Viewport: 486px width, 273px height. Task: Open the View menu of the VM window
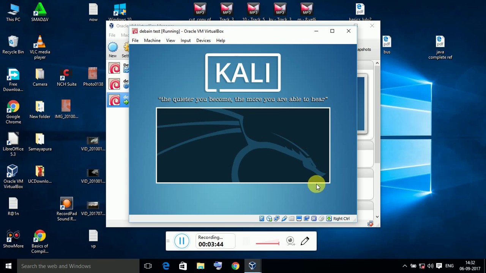pos(170,41)
